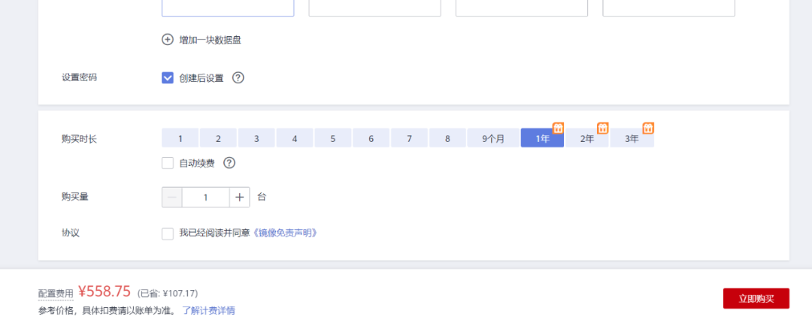The height and width of the screenshot is (323, 812).
Task: Choose 1 month duration option
Action: (180, 138)
